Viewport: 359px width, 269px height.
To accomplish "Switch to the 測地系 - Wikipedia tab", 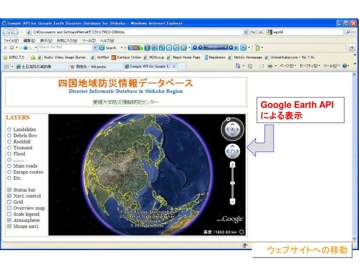I will coord(88,67).
